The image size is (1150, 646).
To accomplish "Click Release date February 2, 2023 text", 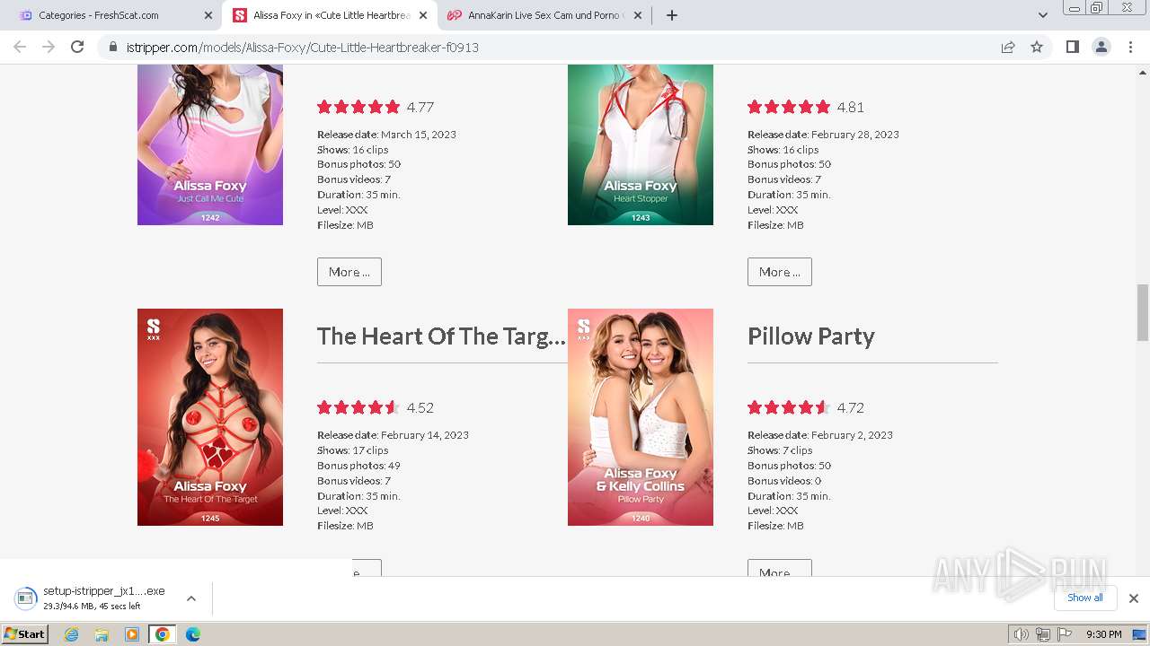I will 820,435.
